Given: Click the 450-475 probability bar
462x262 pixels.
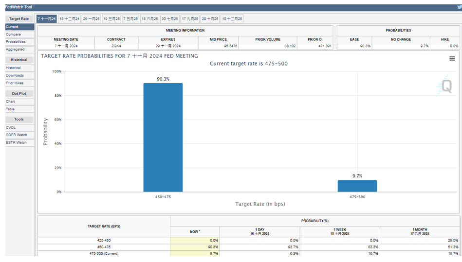Looking at the screenshot, I should point(163,138).
